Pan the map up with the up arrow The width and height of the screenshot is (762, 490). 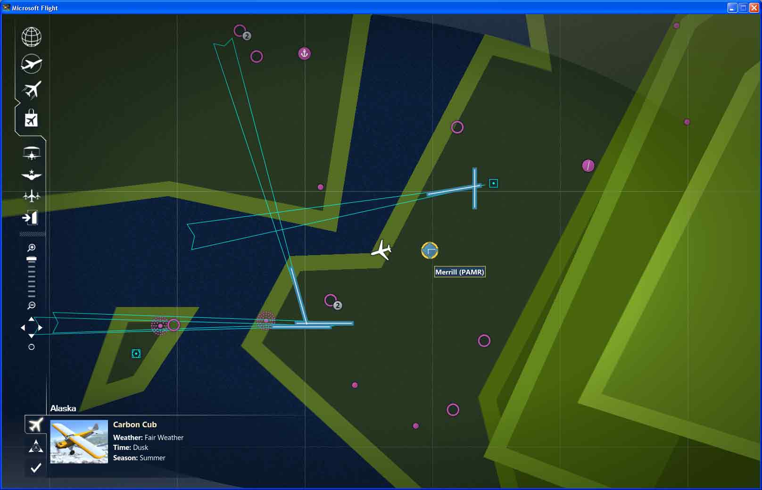pos(32,319)
